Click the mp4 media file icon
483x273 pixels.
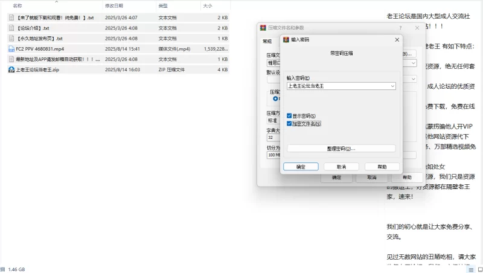tap(11, 49)
